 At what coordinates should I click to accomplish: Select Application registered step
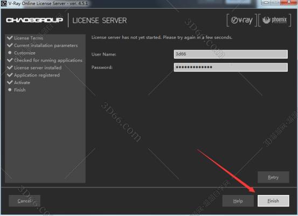pos(37,75)
